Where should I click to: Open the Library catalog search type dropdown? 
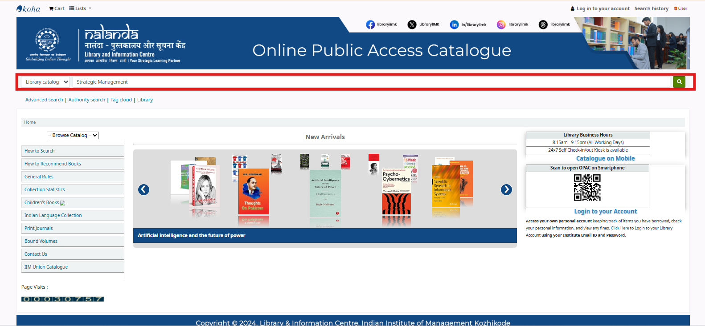click(x=46, y=82)
